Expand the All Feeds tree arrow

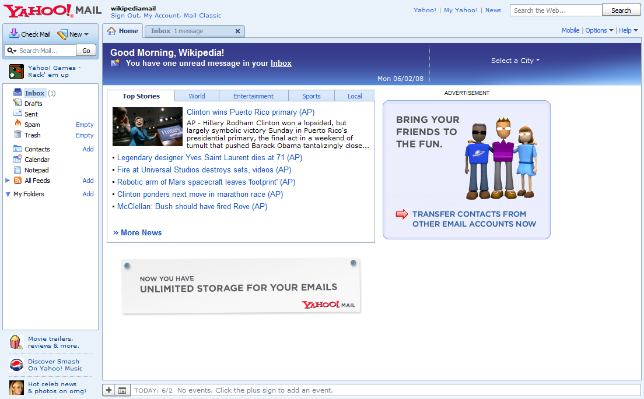pyautogui.click(x=8, y=181)
